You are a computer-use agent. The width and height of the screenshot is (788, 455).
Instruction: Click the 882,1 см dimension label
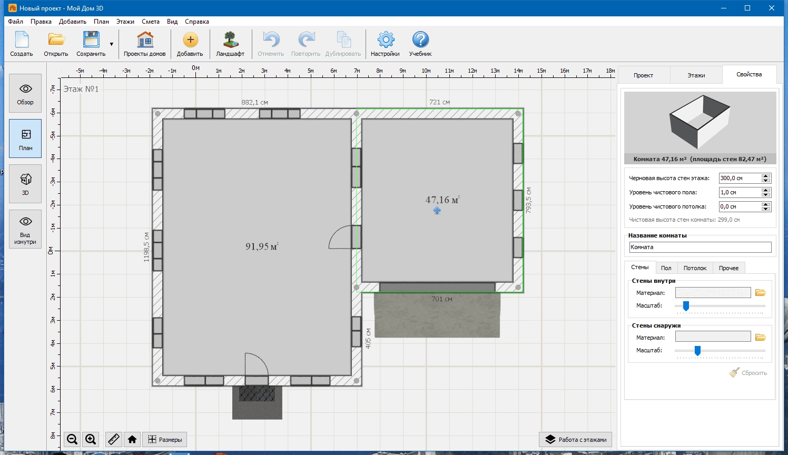pos(254,102)
